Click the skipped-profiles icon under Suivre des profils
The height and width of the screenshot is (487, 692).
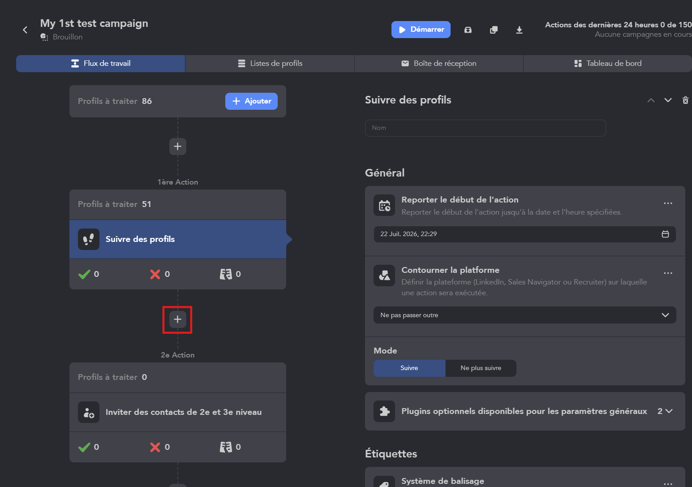click(226, 274)
